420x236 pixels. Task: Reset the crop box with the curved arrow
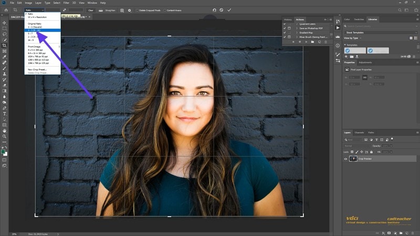point(214,10)
